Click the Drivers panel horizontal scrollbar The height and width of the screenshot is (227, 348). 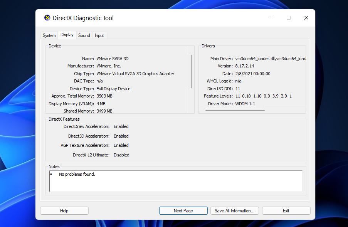[x=235, y=110]
